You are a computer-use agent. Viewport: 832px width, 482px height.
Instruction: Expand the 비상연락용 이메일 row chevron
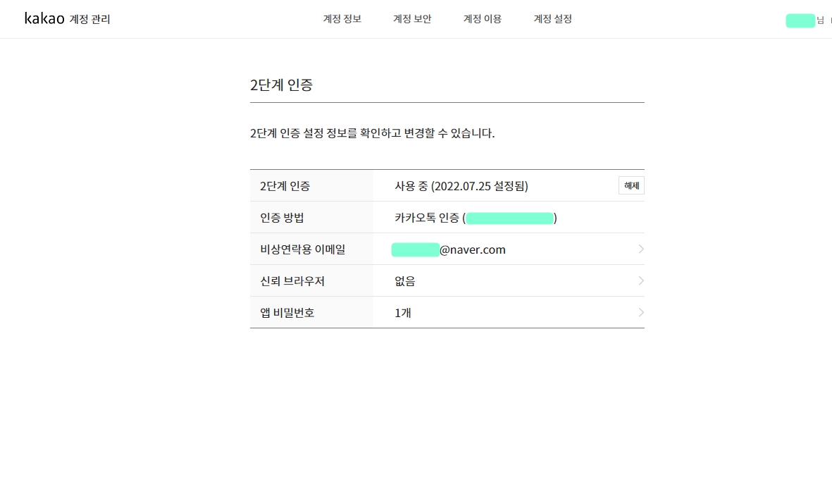click(x=640, y=249)
